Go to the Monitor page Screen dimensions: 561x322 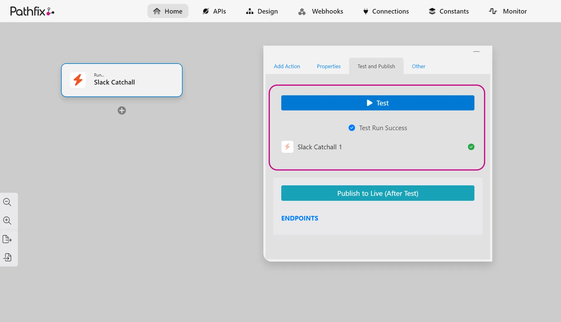pyautogui.click(x=508, y=11)
